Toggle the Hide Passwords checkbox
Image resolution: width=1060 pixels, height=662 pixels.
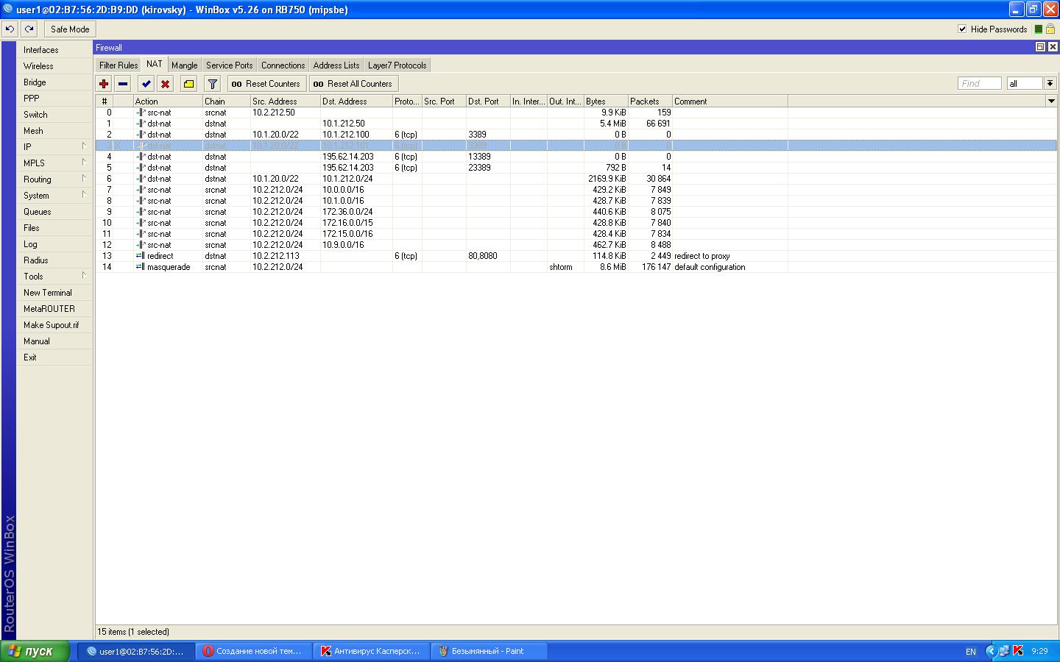tap(962, 29)
